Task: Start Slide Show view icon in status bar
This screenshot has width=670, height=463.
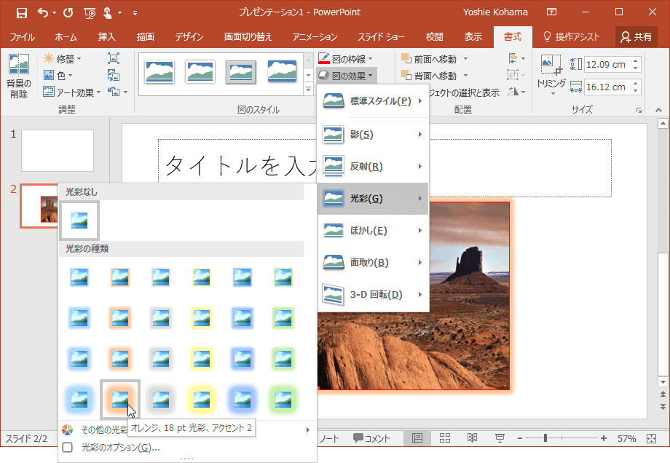Action: 499,438
